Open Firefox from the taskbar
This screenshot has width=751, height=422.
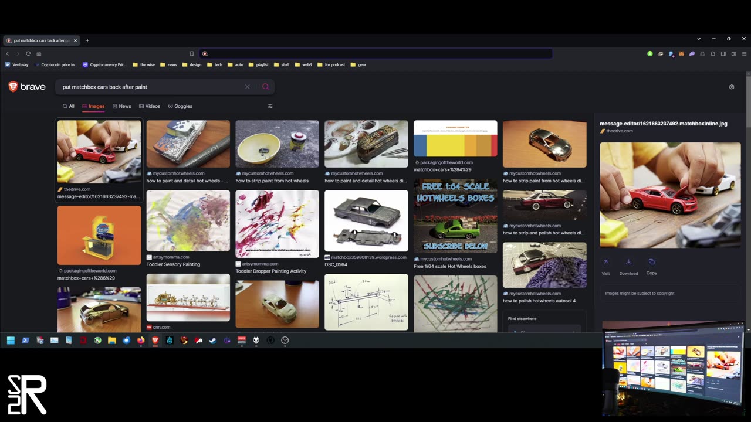click(141, 340)
